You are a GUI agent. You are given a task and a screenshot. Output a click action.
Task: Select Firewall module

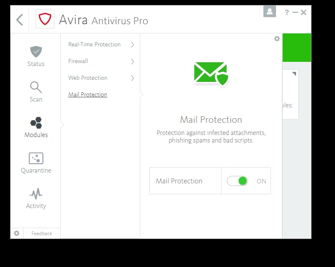tap(78, 61)
